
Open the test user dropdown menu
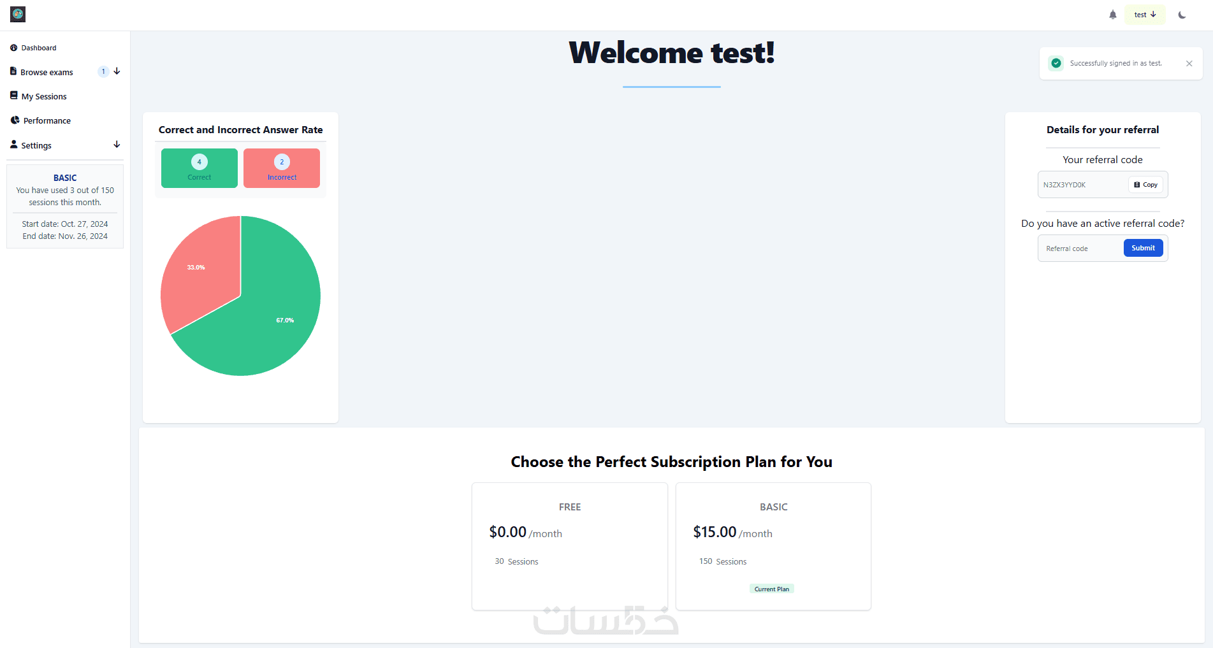1145,15
